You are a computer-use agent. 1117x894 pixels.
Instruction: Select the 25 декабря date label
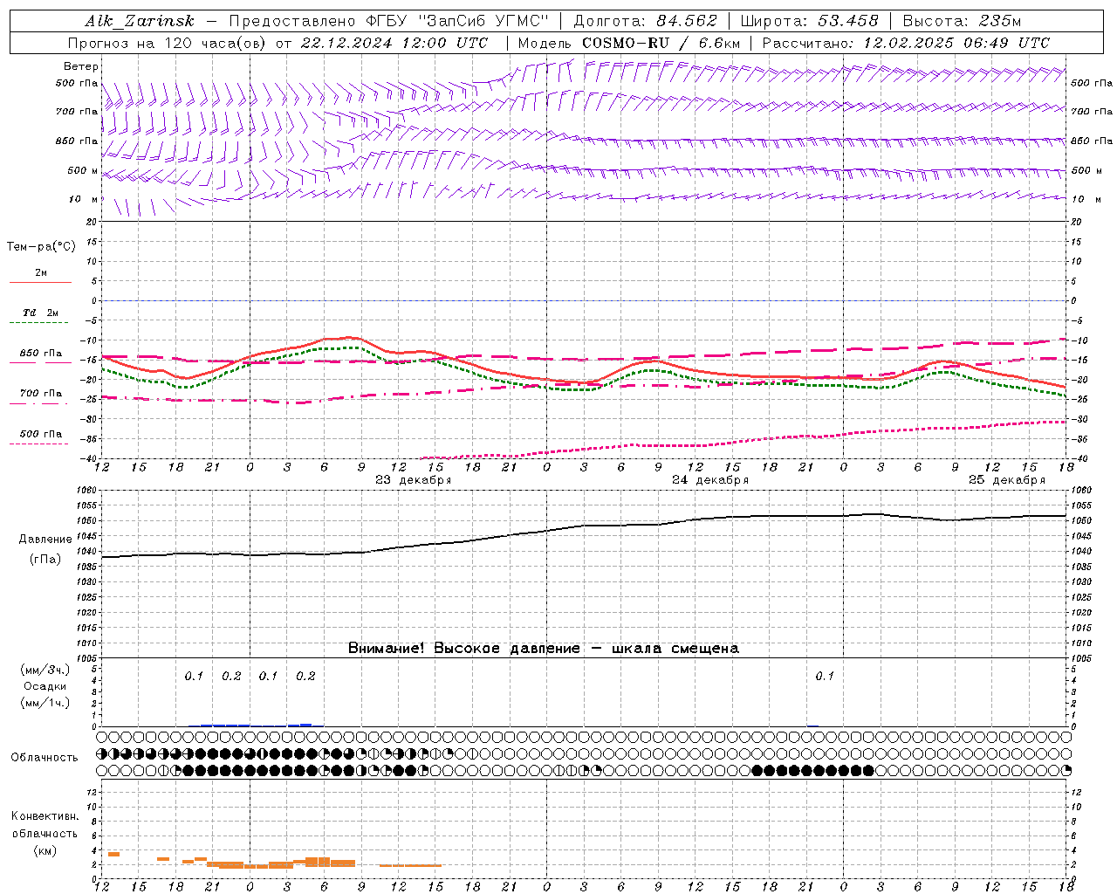1007,480
